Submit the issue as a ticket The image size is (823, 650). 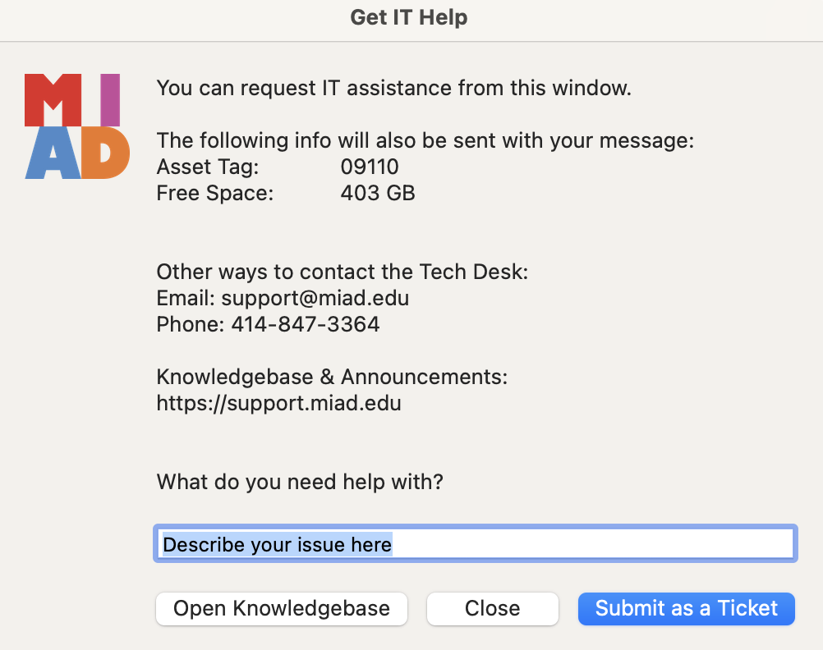click(686, 609)
